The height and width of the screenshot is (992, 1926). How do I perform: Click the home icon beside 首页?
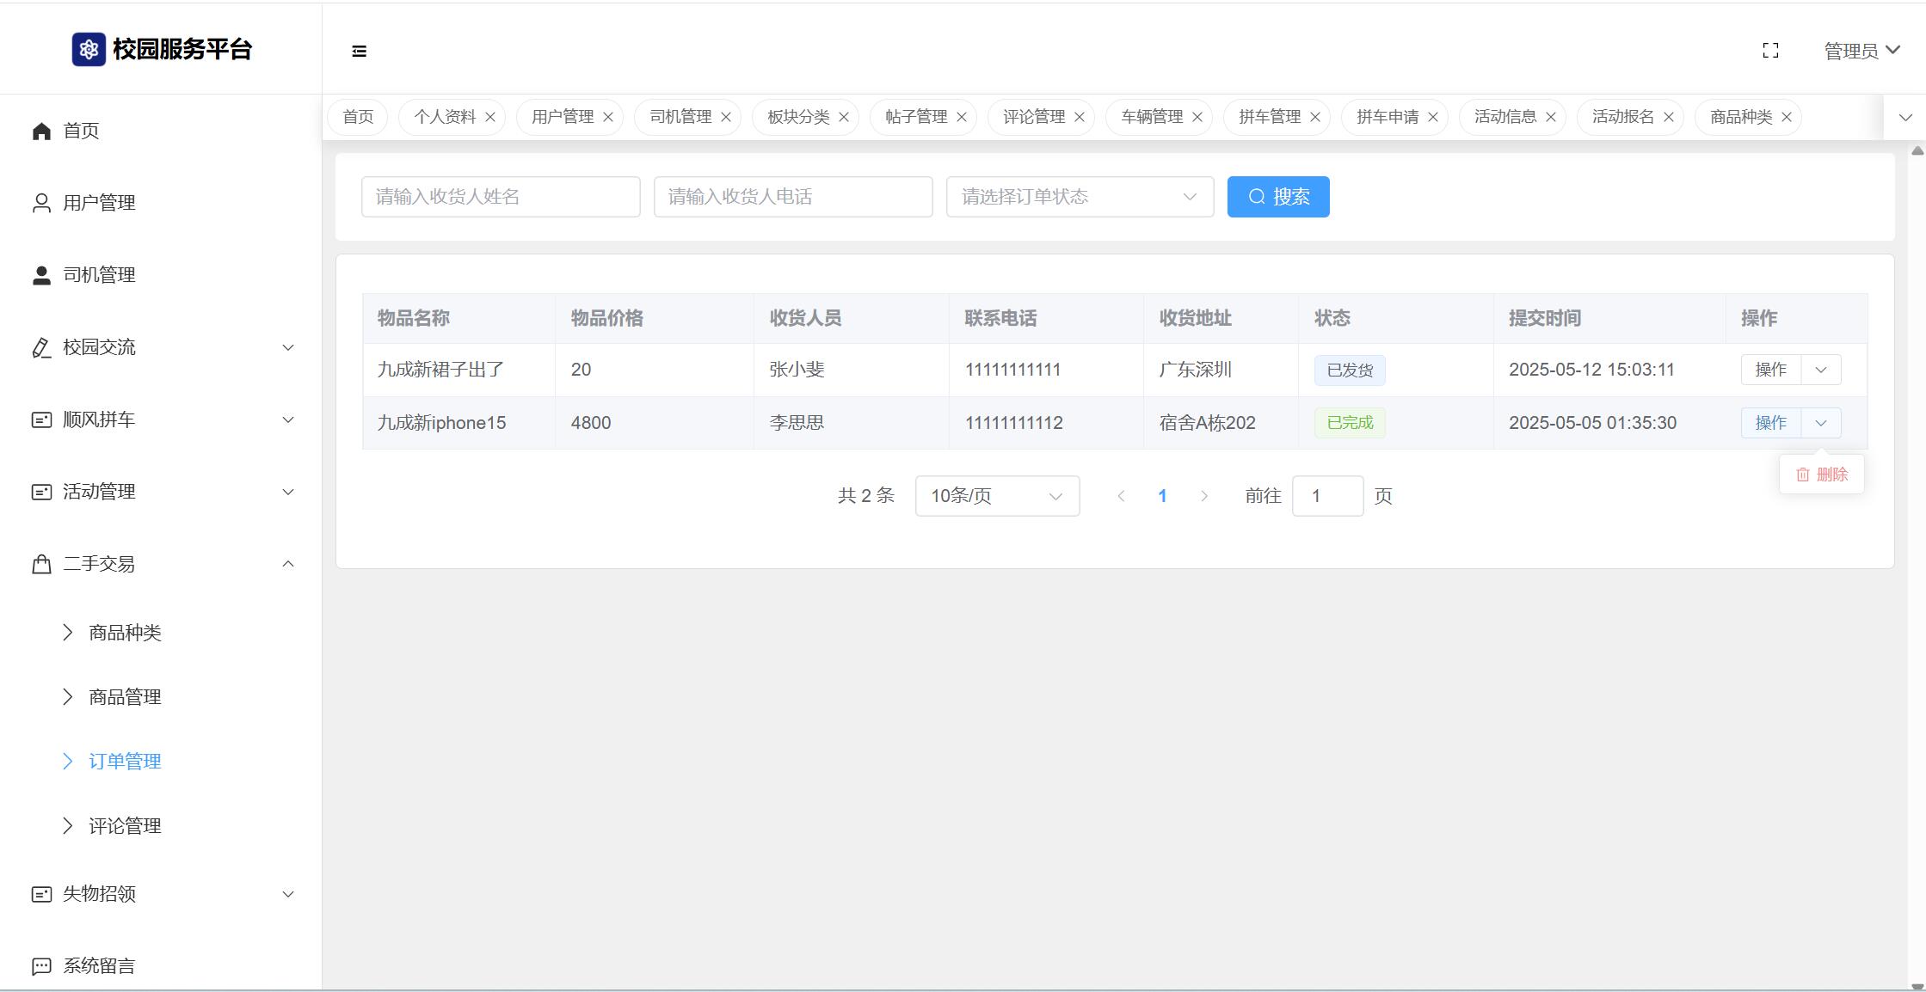(x=41, y=132)
